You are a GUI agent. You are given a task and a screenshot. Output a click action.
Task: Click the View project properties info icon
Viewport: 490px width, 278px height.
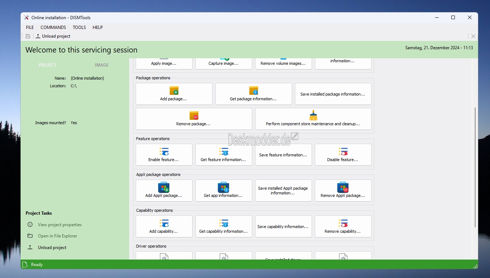(x=30, y=224)
